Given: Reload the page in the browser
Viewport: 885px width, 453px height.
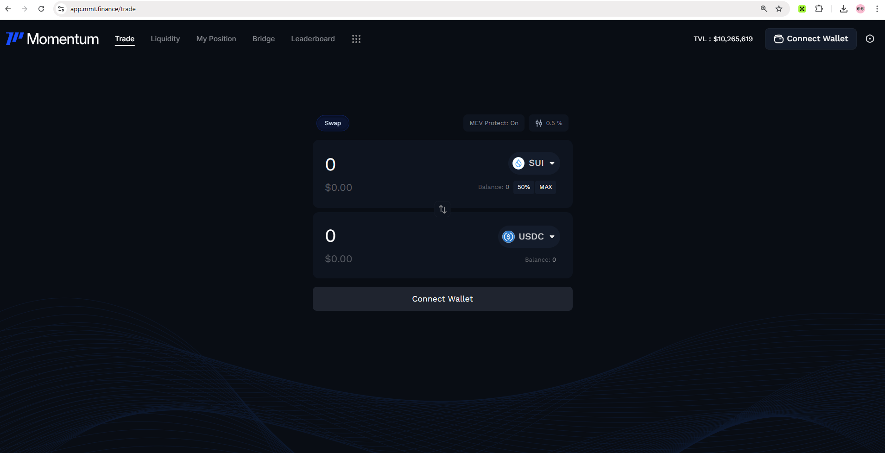Looking at the screenshot, I should (41, 9).
